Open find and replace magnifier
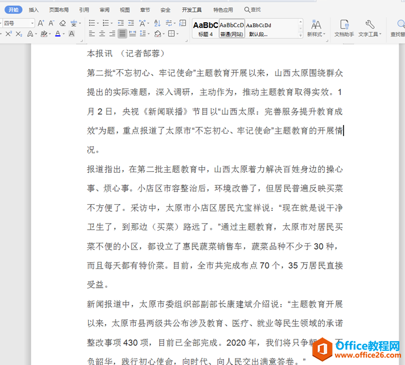This screenshot has width=405, height=365. [x=399, y=28]
